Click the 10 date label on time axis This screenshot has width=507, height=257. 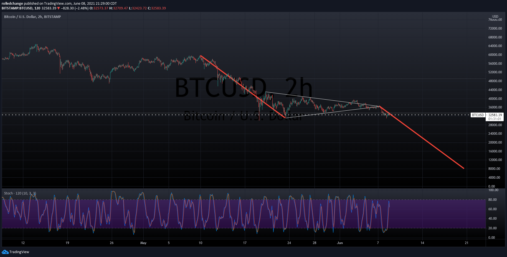pos(201,243)
